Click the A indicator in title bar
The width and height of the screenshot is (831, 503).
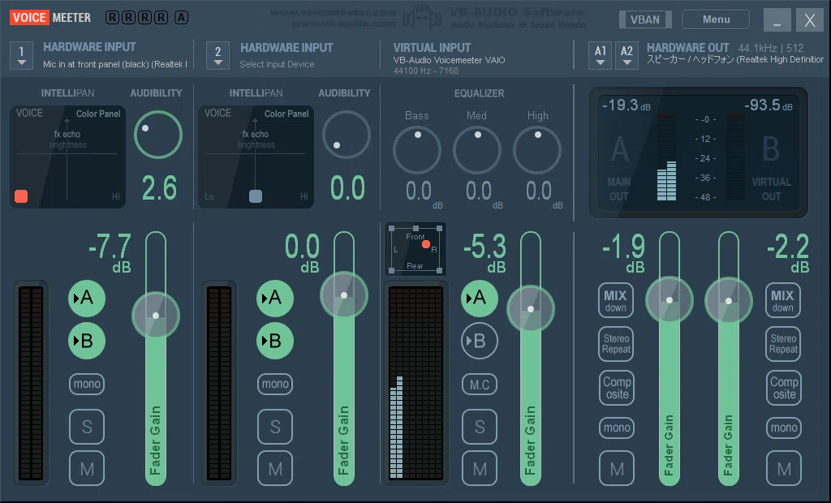point(181,18)
